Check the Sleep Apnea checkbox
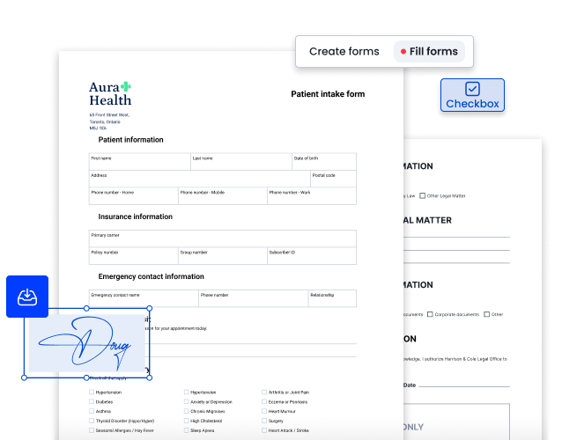The height and width of the screenshot is (440, 562). [x=187, y=430]
